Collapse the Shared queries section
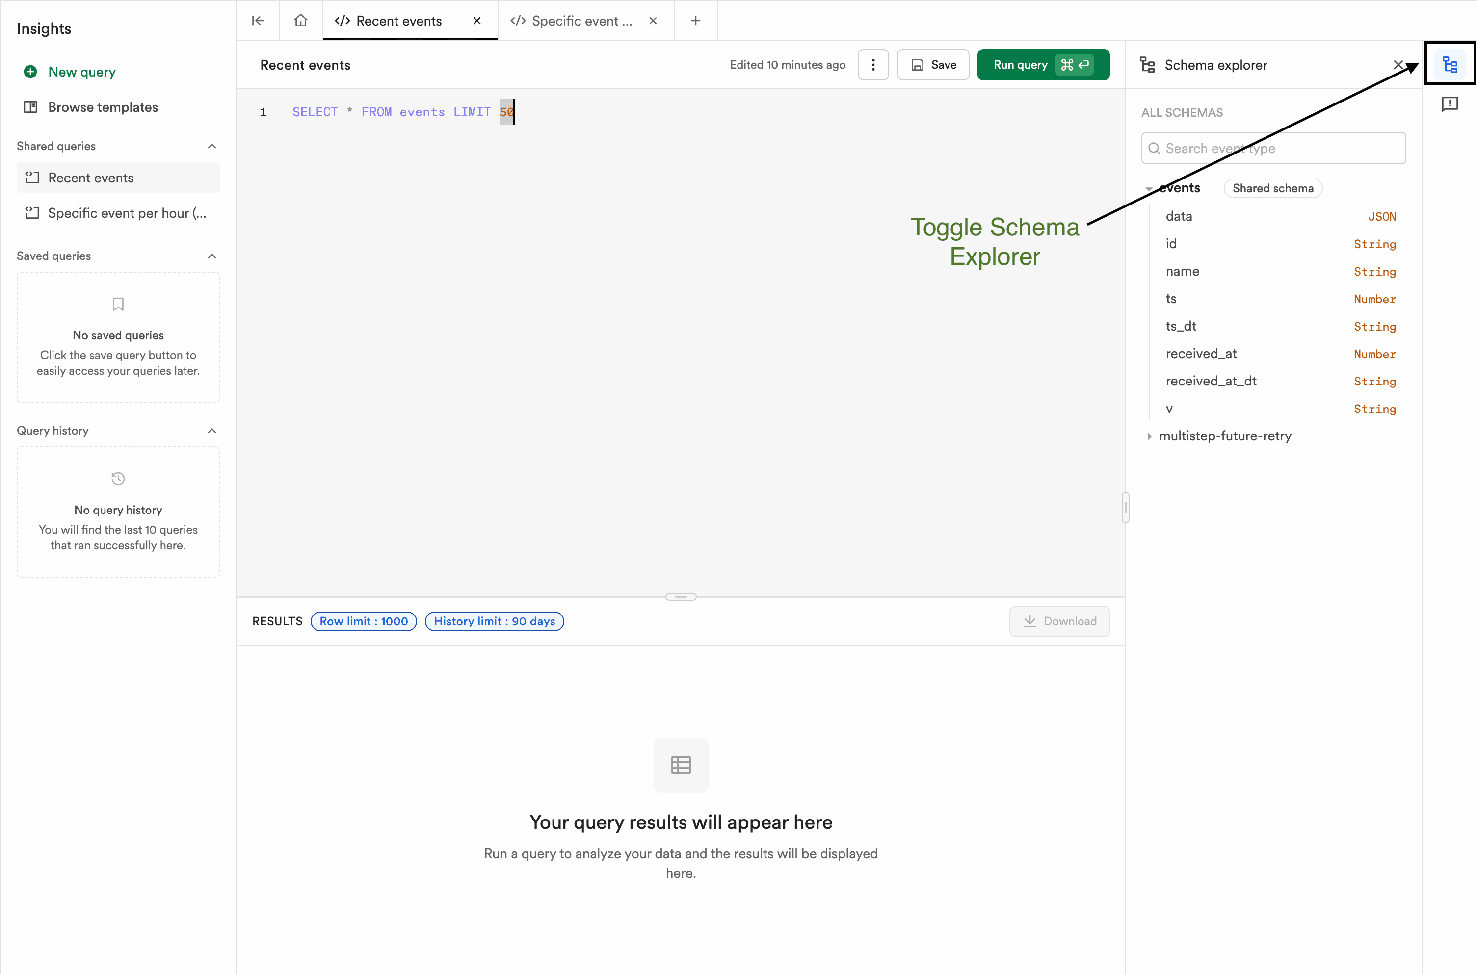This screenshot has width=1477, height=974. tap(211, 146)
